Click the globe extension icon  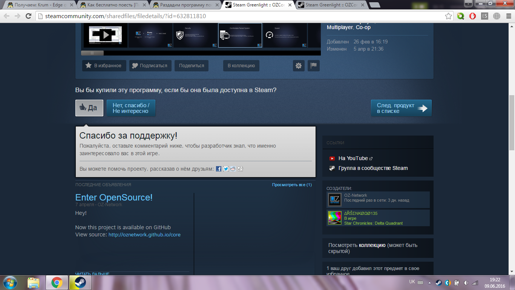point(497,16)
